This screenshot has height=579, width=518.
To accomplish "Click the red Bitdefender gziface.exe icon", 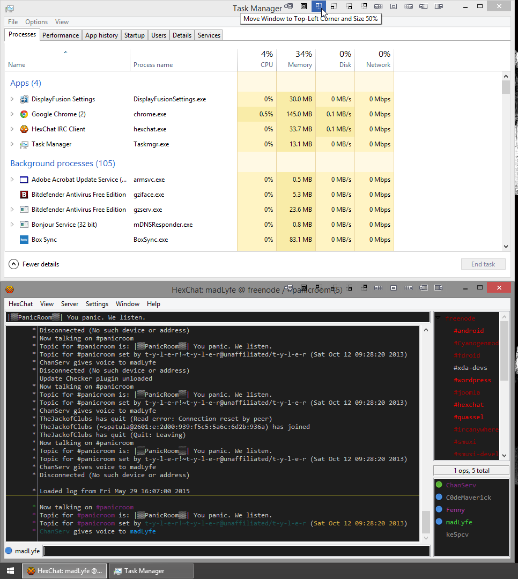I will pyautogui.click(x=24, y=195).
